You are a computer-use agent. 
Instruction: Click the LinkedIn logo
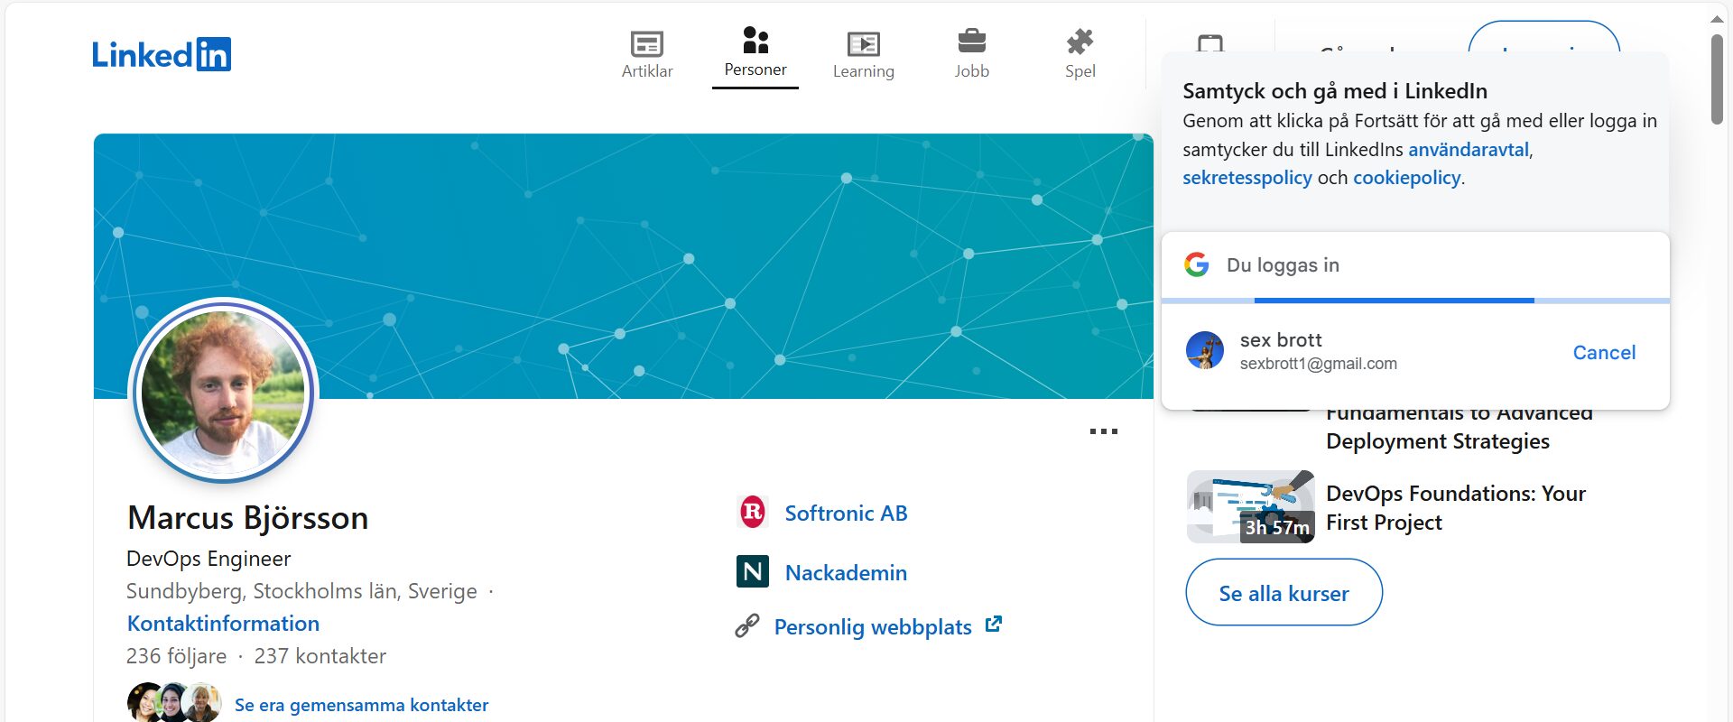click(x=162, y=55)
